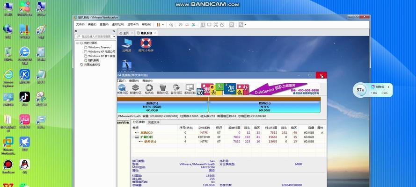Image resolution: width=416 pixels, height=187 pixels.
Task: Open QQ penguin icon on host desktop
Action: 25,166
